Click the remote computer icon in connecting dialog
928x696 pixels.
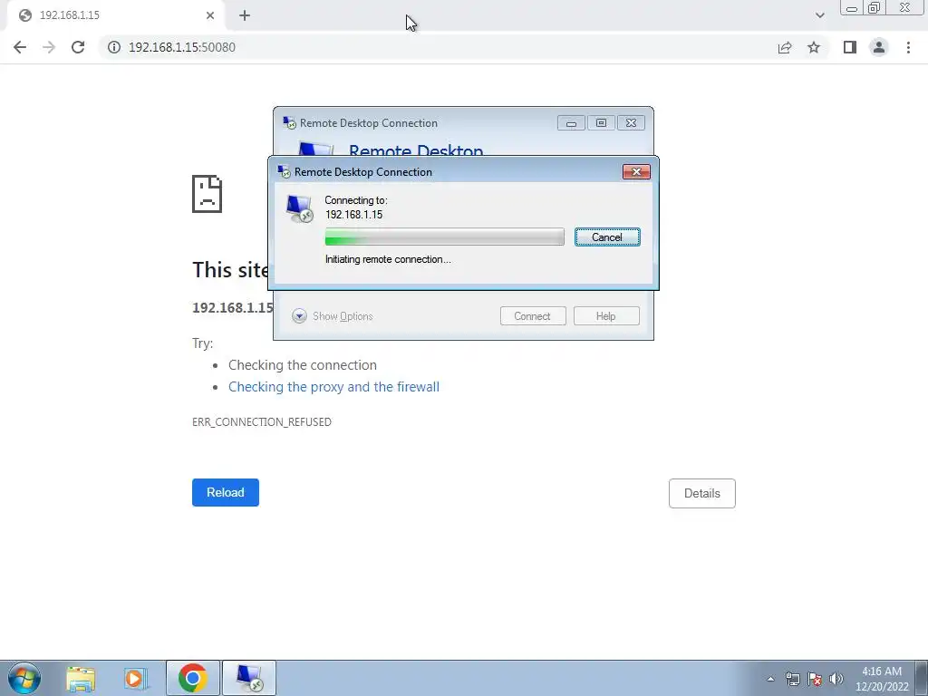coord(299,208)
